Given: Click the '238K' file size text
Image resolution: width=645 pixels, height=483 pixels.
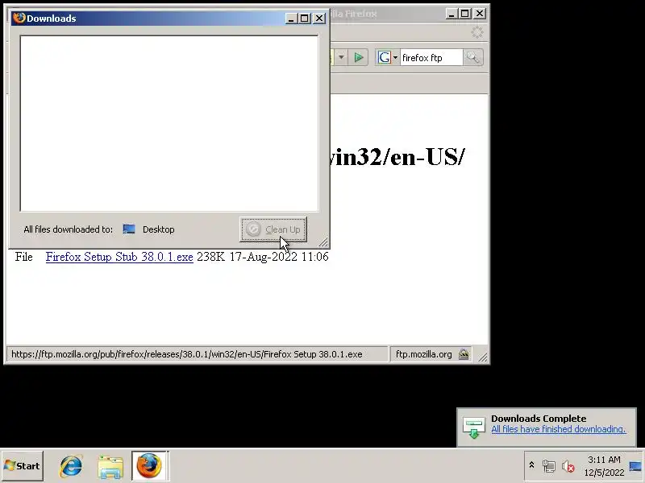Looking at the screenshot, I should tap(211, 257).
